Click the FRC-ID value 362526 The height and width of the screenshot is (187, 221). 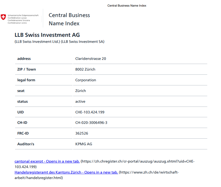(x=82, y=133)
